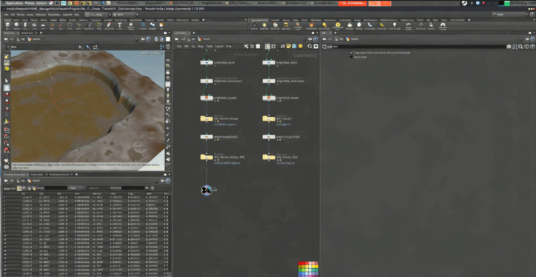The image size is (536, 277).
Task: Toggle the pin icon on the network pane
Action: (x=311, y=39)
